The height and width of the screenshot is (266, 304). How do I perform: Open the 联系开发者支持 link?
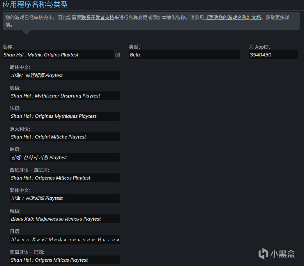(98, 17)
